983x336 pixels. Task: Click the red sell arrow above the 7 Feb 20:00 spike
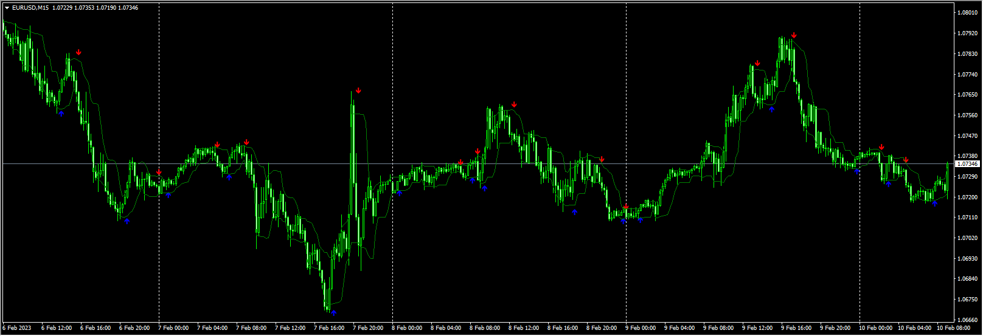[359, 91]
